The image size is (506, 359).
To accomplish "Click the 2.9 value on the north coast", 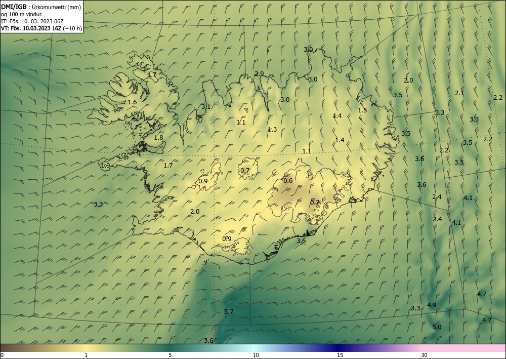I will tap(259, 73).
